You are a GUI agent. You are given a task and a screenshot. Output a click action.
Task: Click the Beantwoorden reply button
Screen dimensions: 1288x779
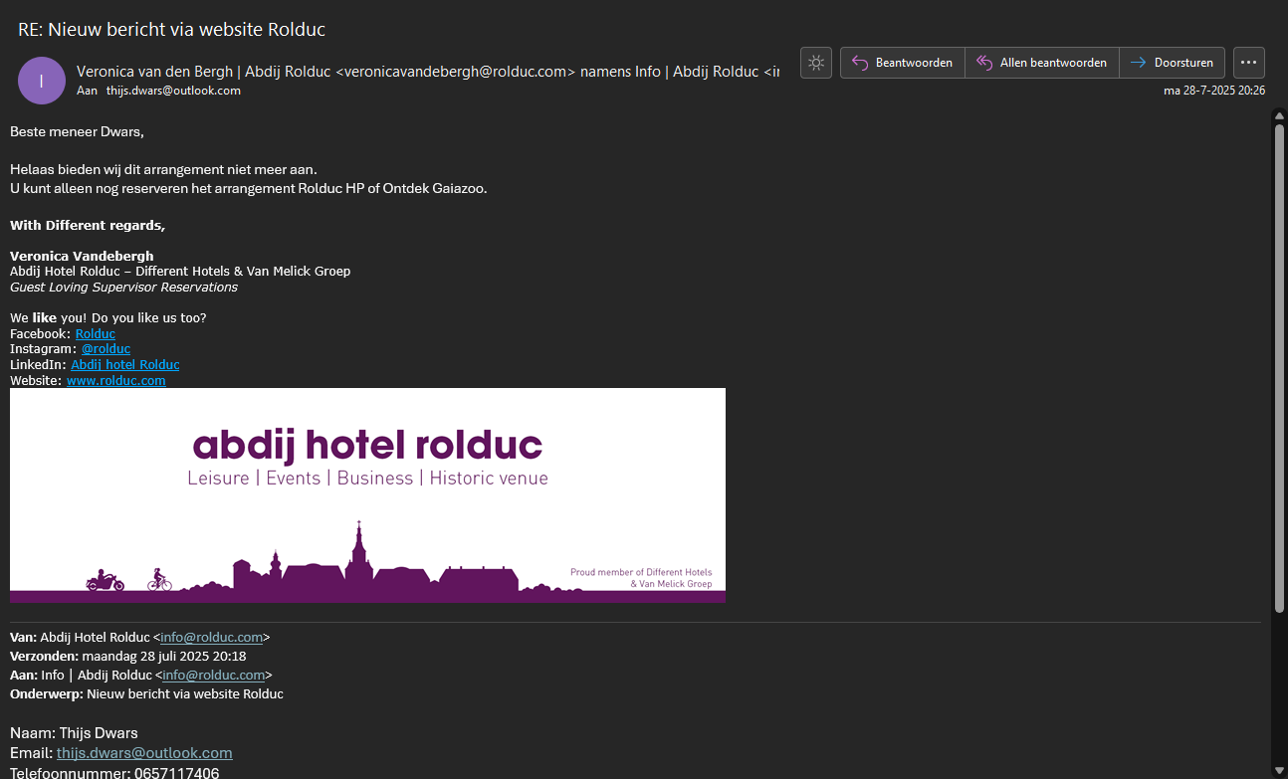point(903,63)
